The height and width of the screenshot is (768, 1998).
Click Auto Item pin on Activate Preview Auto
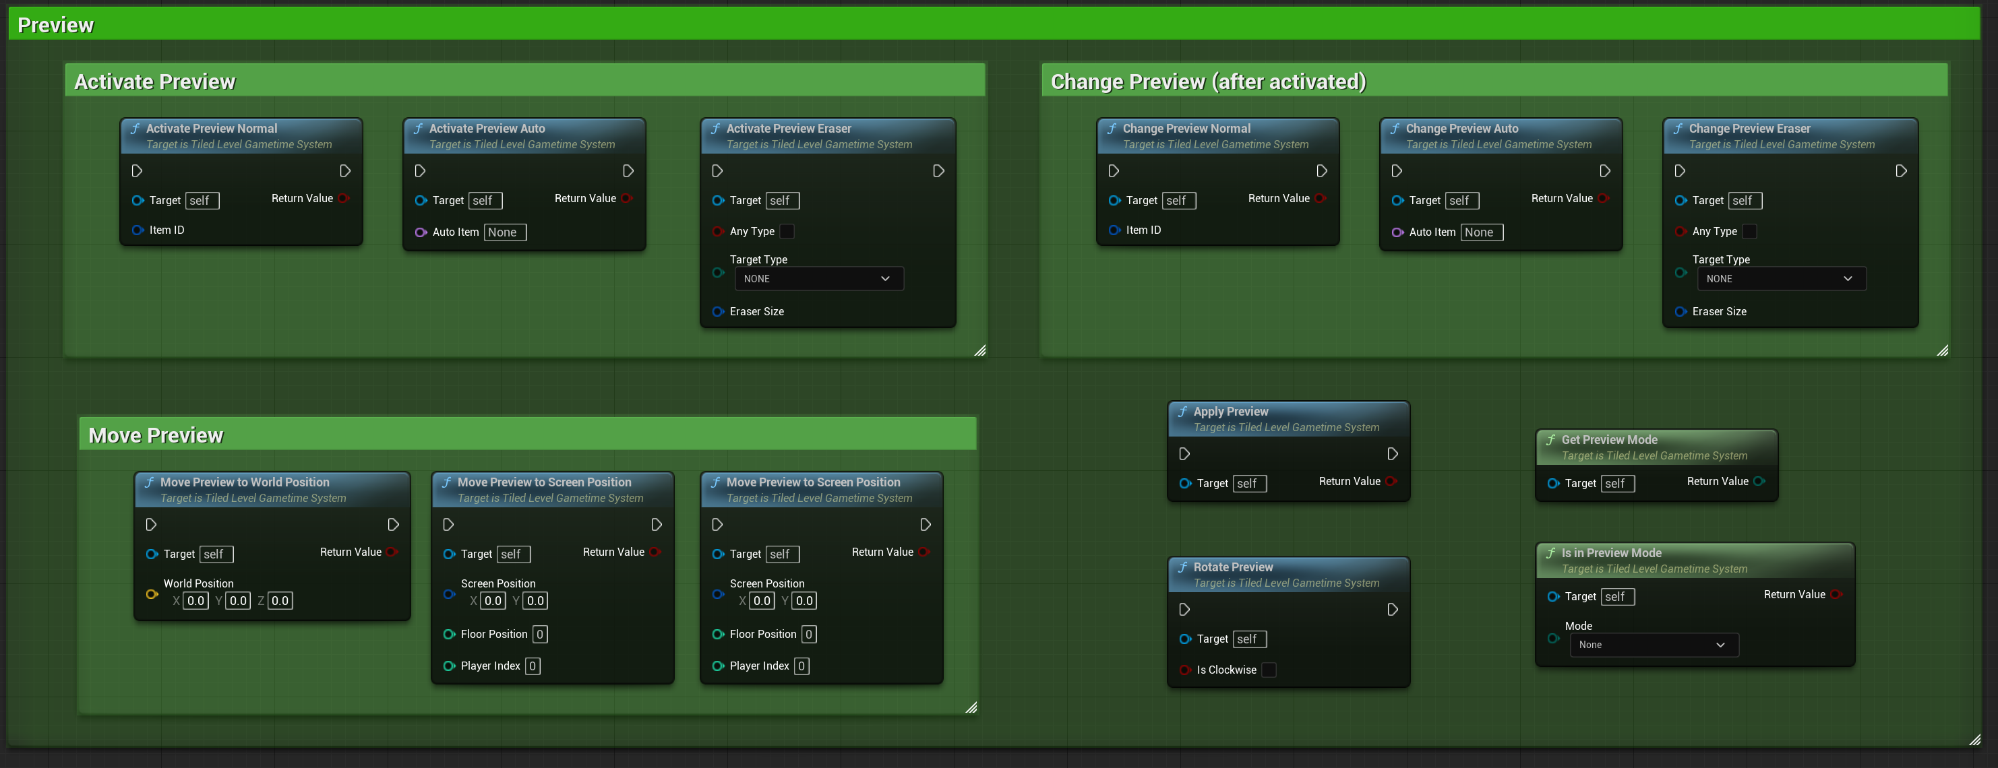tap(421, 232)
